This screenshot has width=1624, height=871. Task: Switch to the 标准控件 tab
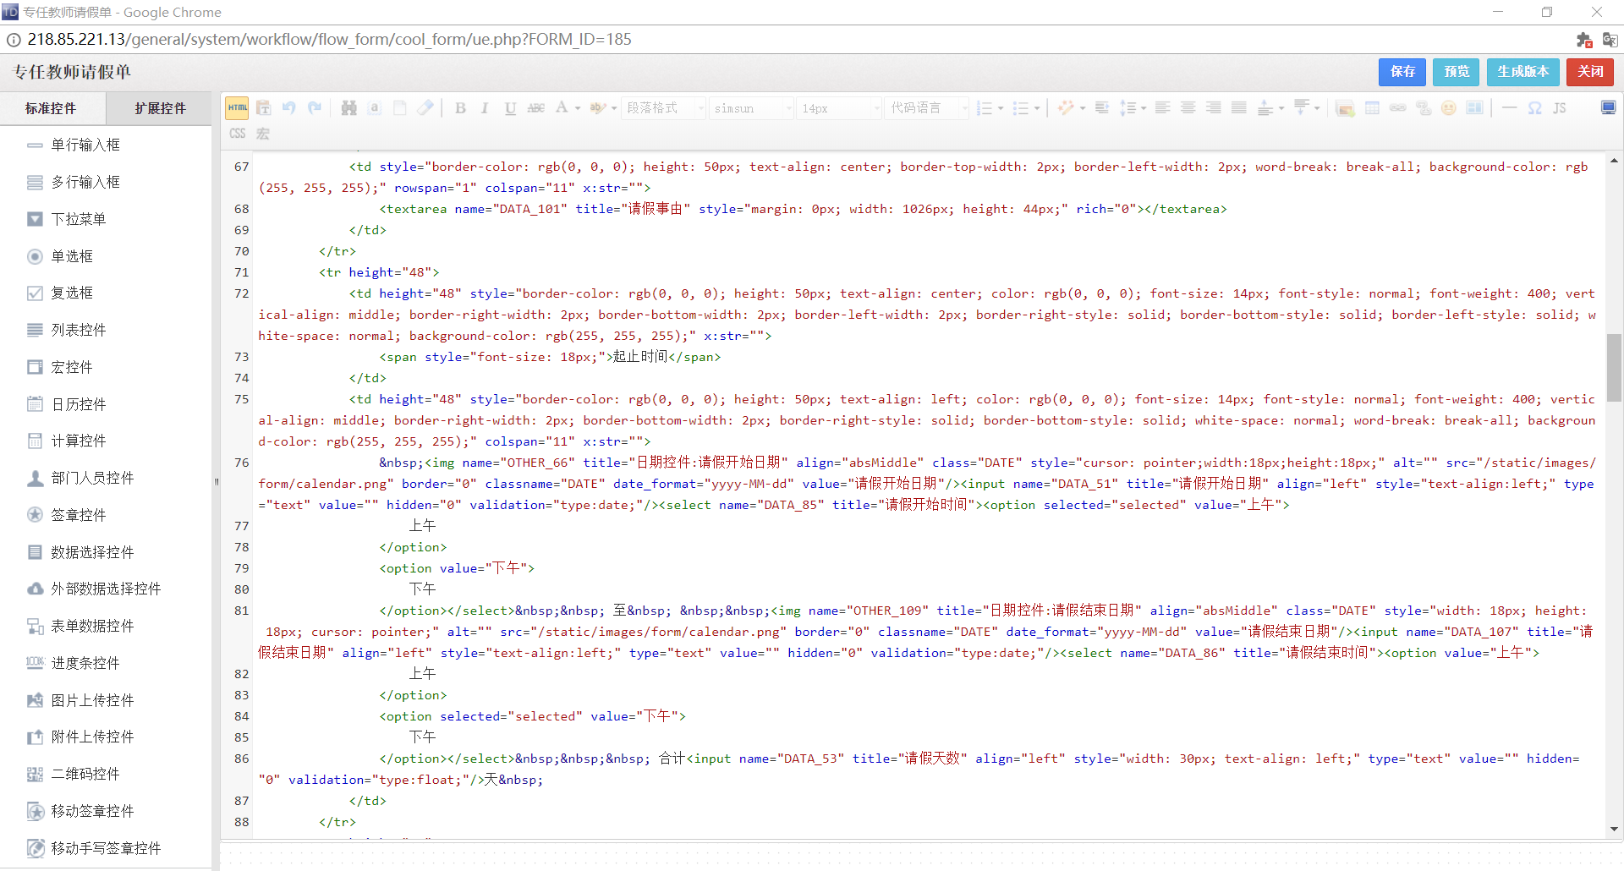[x=51, y=108]
